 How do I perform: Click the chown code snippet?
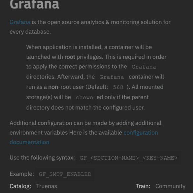click(84, 97)
